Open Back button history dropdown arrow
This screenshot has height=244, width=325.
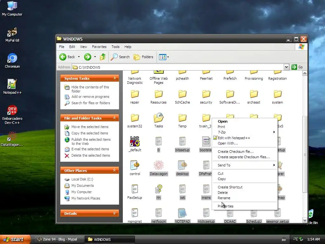79,57
